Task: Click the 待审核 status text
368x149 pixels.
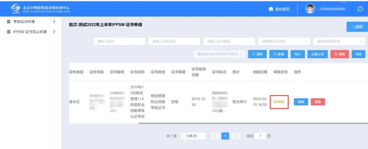Action: 279,102
